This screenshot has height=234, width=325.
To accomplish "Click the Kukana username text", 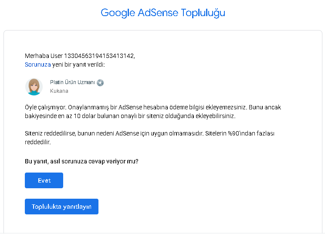I will [x=59, y=91].
